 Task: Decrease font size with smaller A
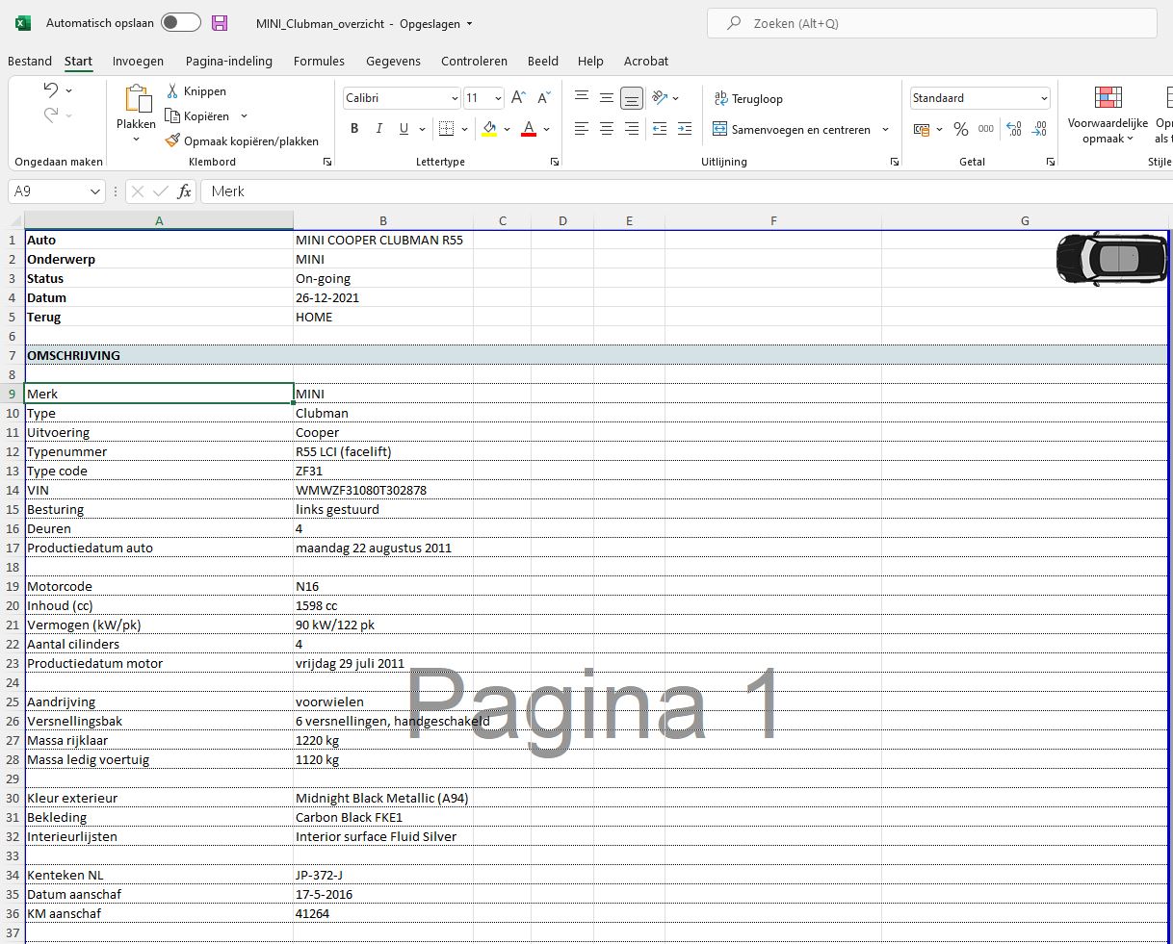point(544,98)
